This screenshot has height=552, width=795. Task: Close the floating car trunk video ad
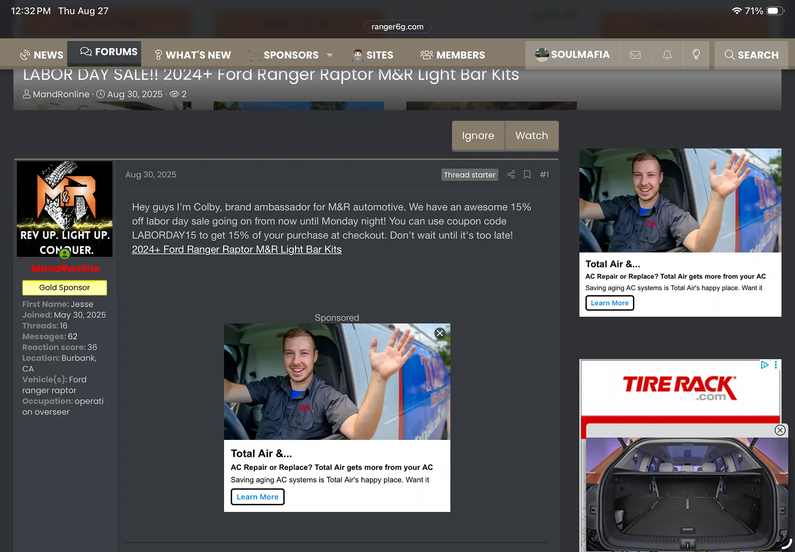pos(780,430)
